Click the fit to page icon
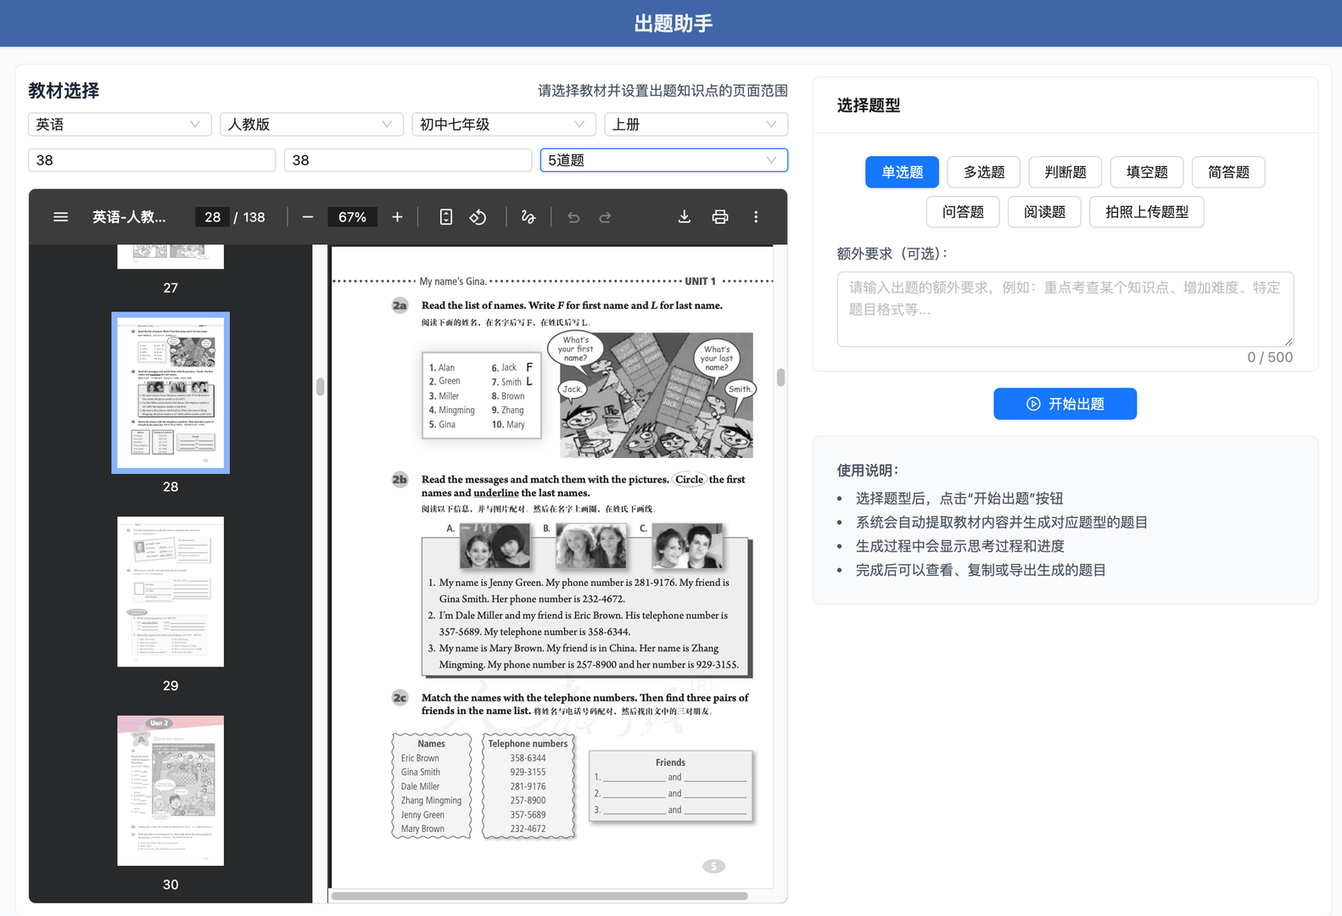 [x=446, y=217]
